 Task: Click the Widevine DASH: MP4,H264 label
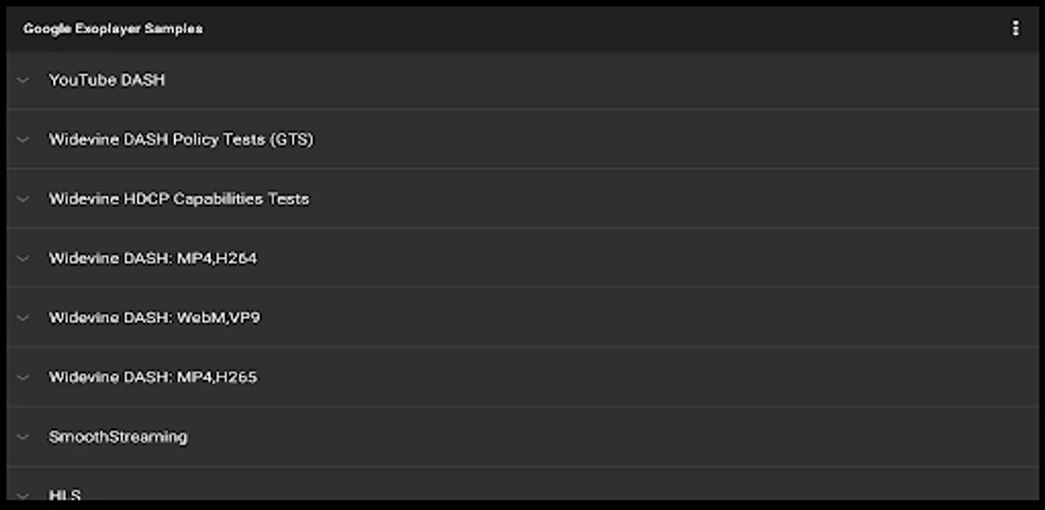pyautogui.click(x=153, y=258)
